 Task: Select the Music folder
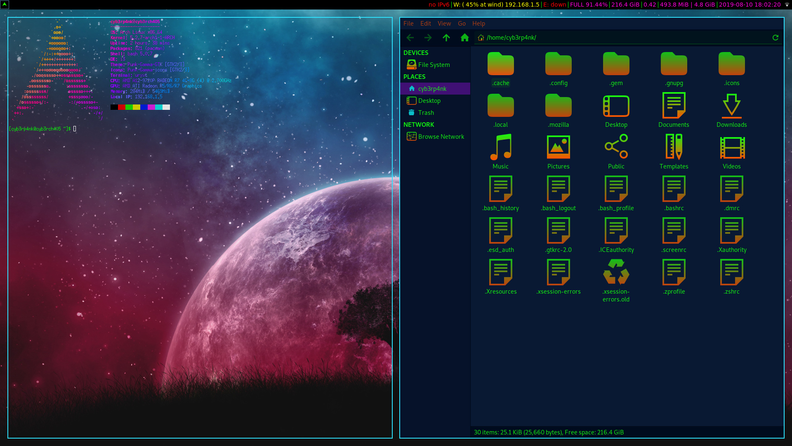(501, 152)
